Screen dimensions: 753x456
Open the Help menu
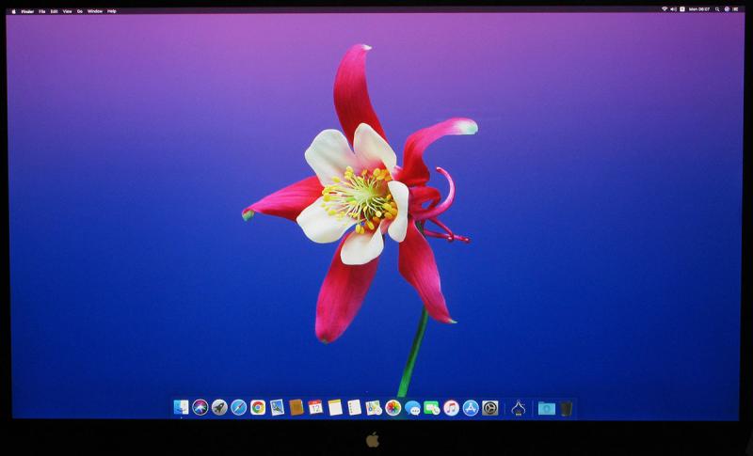(x=112, y=10)
